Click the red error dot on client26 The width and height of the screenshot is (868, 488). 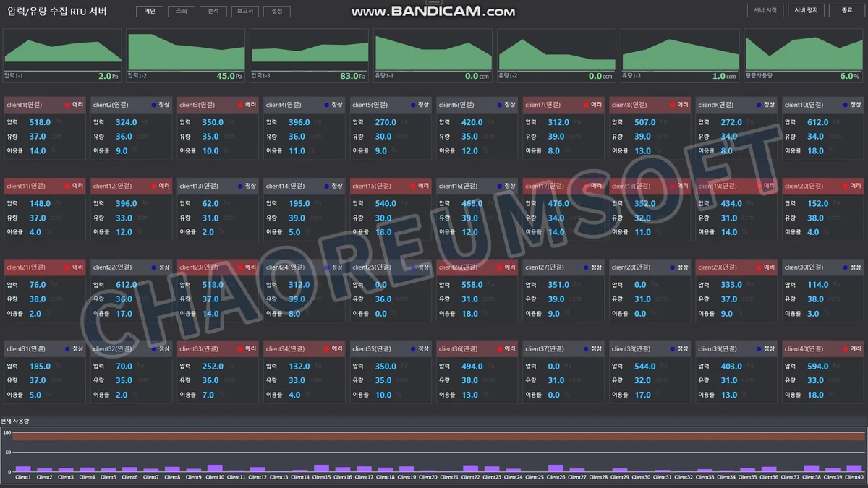[x=499, y=267]
